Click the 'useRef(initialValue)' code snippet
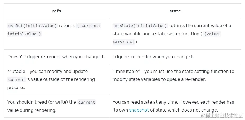The image size is (245, 120). click(33, 26)
